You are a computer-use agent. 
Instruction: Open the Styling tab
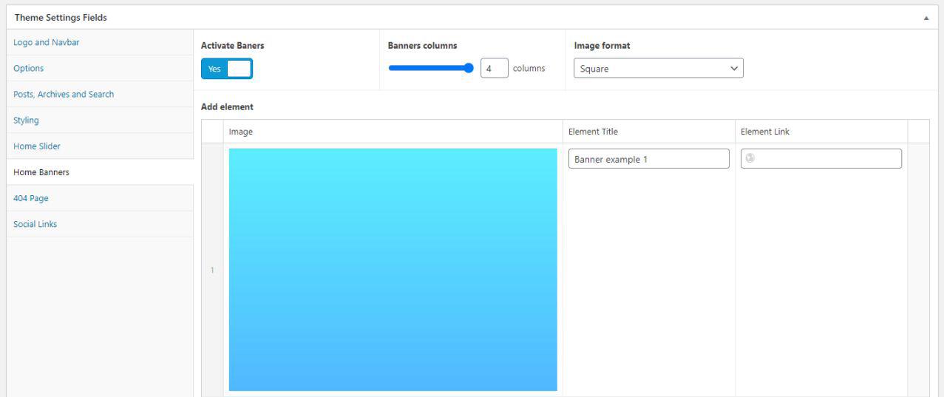click(100, 120)
